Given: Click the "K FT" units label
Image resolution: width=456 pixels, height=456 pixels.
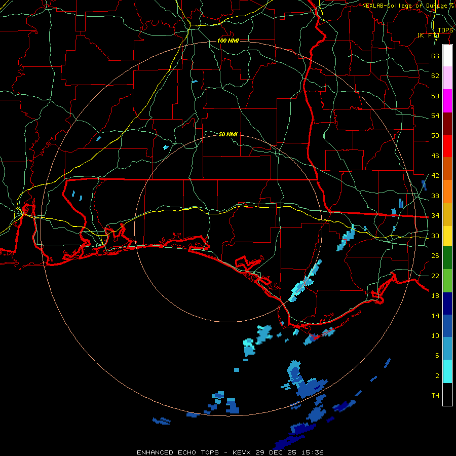Looking at the screenshot, I should [428, 35].
